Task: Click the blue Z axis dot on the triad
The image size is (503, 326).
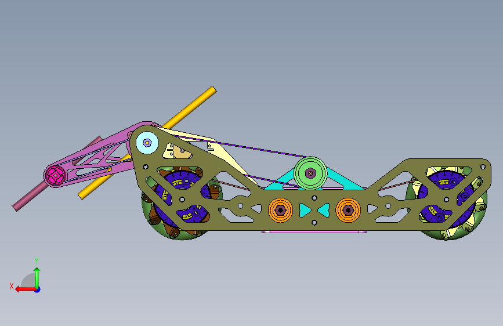Action: pos(38,289)
